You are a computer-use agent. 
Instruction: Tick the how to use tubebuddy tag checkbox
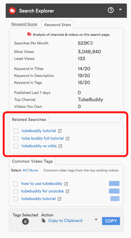16,184
